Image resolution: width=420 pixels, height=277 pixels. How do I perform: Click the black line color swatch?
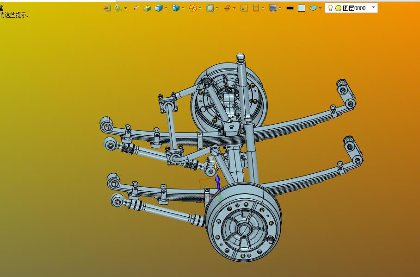coord(290,8)
